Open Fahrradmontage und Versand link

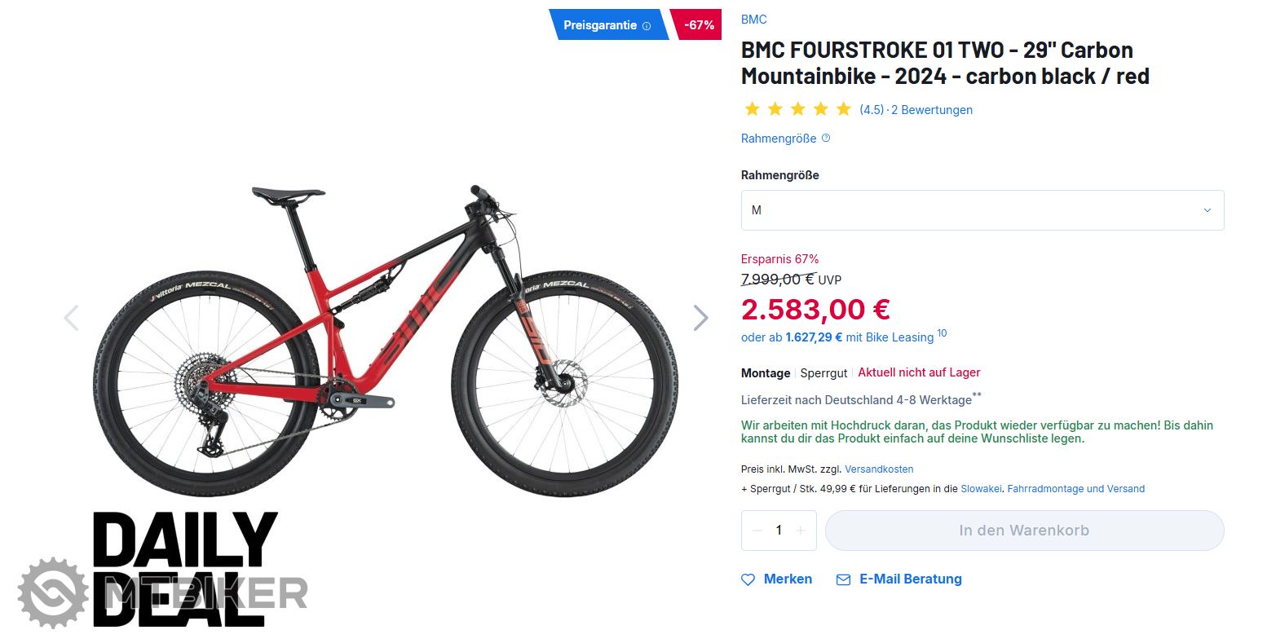1075,489
